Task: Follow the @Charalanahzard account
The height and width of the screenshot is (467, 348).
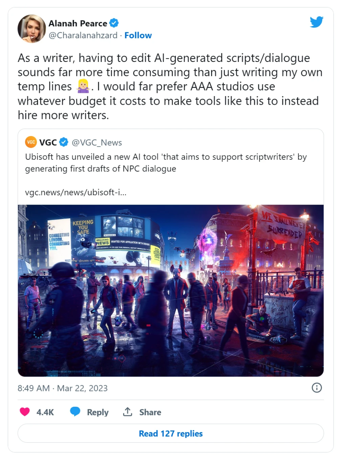Action: coord(138,35)
